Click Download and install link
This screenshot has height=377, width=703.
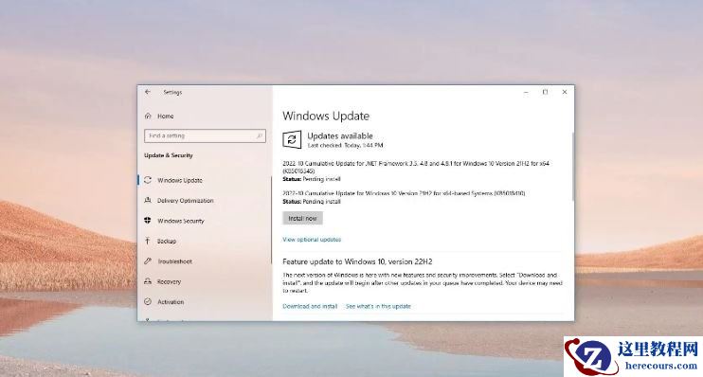(x=310, y=306)
